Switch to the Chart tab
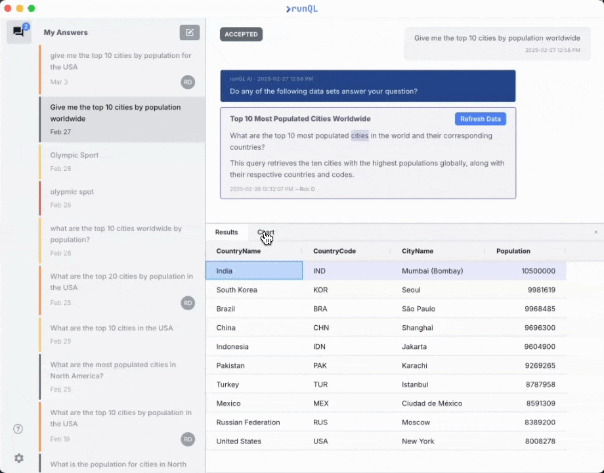This screenshot has width=604, height=473. tap(266, 232)
